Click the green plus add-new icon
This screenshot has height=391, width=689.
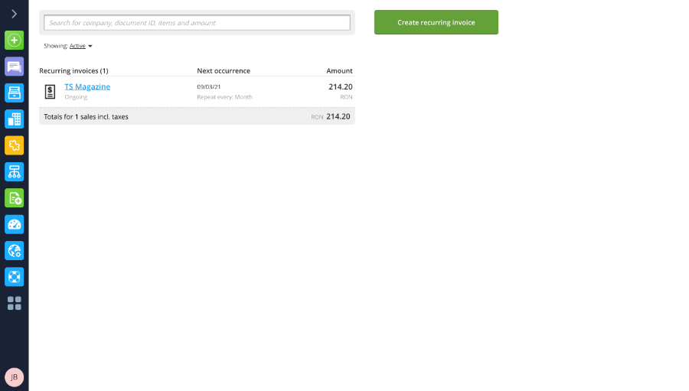[14, 41]
